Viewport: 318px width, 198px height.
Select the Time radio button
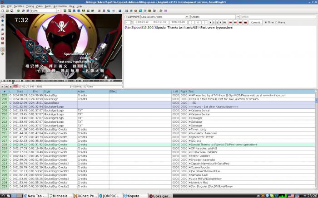266,23
